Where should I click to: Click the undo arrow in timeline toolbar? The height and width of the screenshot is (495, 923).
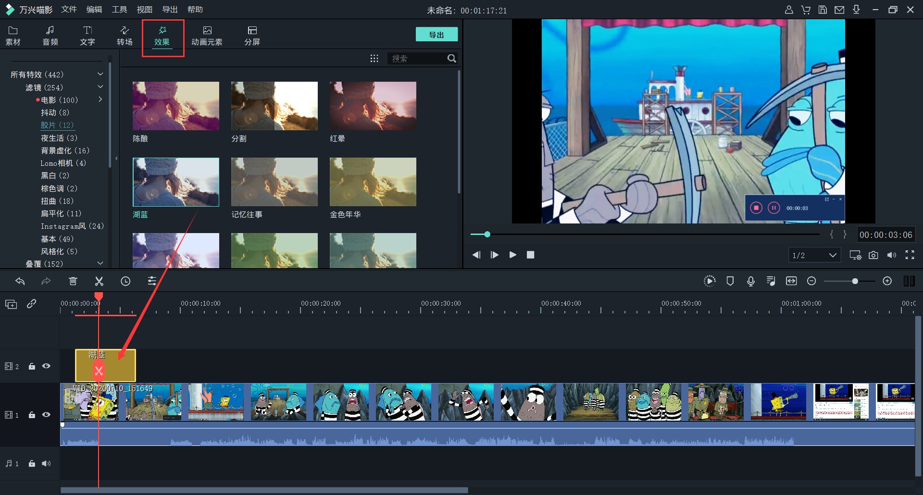(x=20, y=281)
